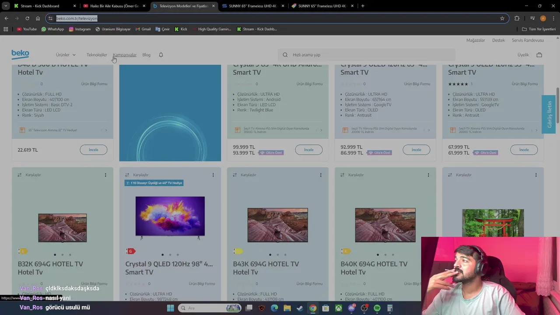Toggle Karşılaştır on B40K 694G card
Viewport: 560px width, 315px height.
(x=352, y=175)
